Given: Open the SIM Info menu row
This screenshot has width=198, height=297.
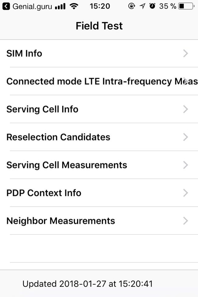Looking at the screenshot, I should [x=99, y=53].
